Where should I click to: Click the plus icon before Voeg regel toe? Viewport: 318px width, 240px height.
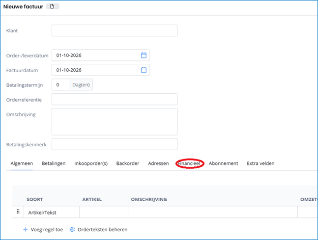coord(26,230)
